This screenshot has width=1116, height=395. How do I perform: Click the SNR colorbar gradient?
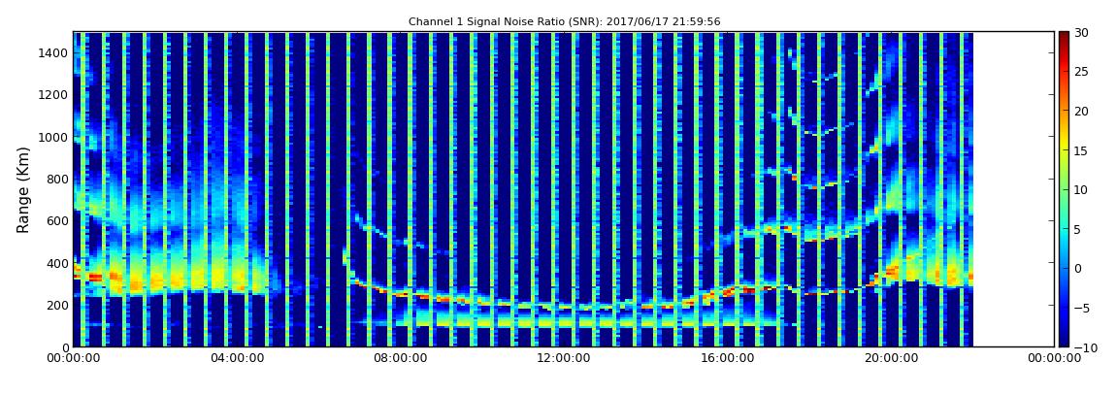tap(1064, 188)
